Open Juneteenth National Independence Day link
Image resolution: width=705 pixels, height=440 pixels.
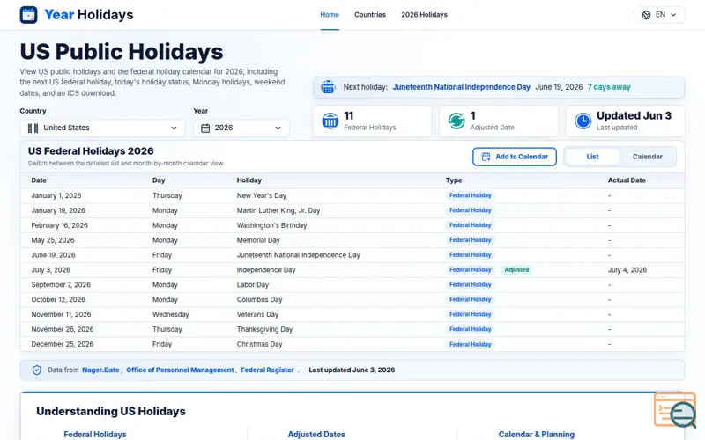(x=461, y=87)
